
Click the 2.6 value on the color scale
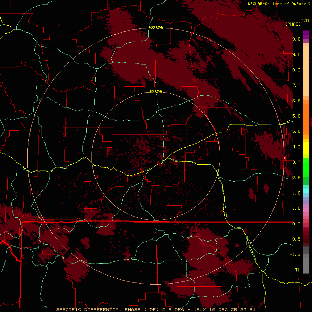pyautogui.click(x=296, y=178)
